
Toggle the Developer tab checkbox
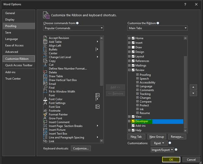[133, 121]
